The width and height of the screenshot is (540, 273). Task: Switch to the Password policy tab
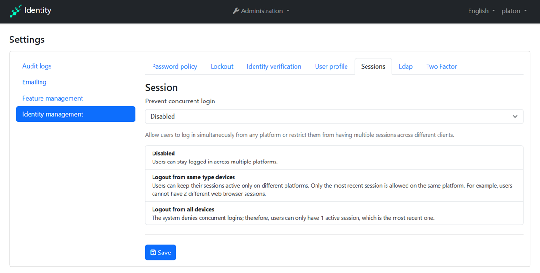coord(174,66)
